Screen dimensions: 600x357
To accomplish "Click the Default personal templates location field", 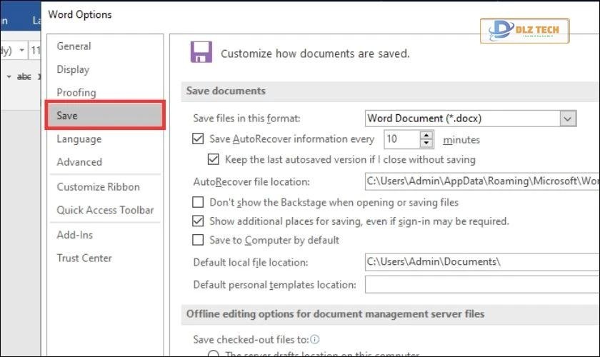I will (482, 285).
